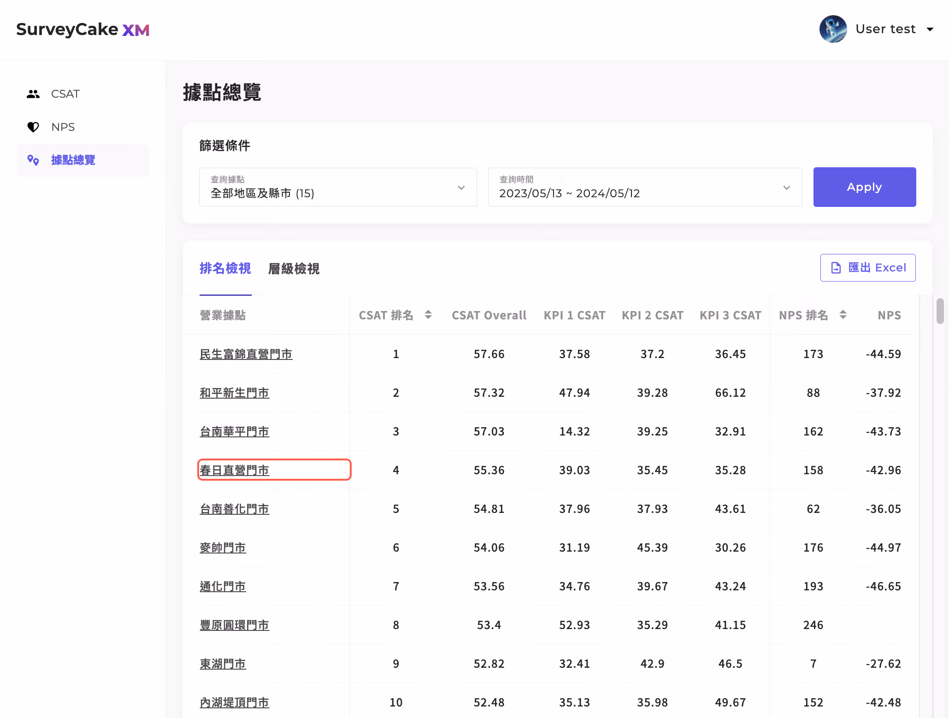This screenshot has height=718, width=949.
Task: Open the 豐原圓環門市 store link
Action: click(x=235, y=625)
